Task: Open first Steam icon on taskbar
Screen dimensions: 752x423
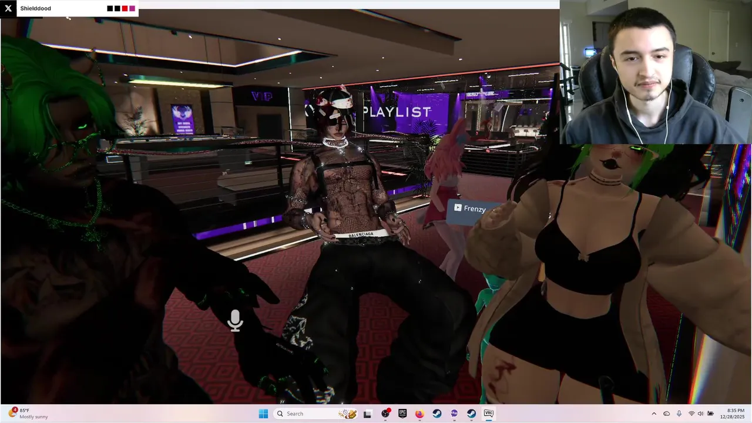Action: coord(437,414)
